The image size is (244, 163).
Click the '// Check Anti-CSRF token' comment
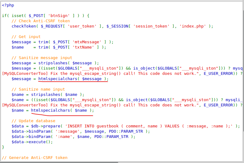click(x=41, y=21)
